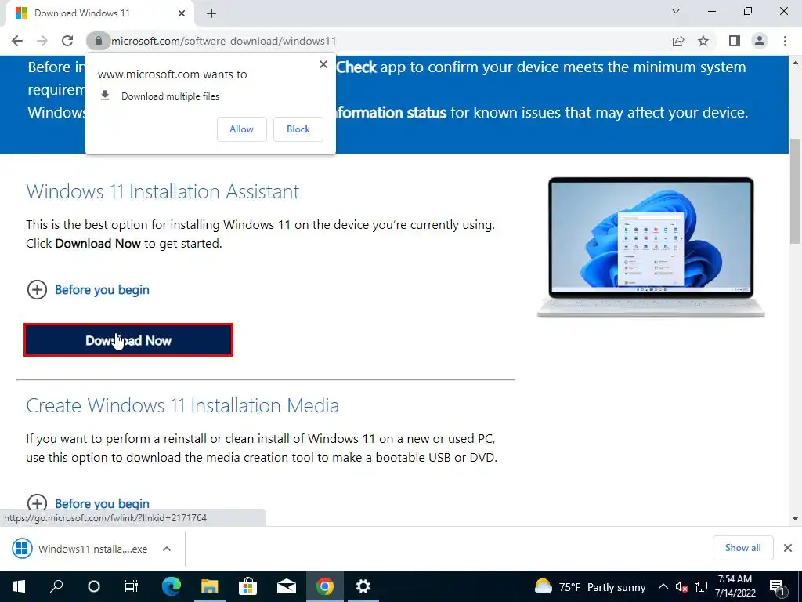Click the muted volume tray icon
802x602 pixels.
pos(681,587)
